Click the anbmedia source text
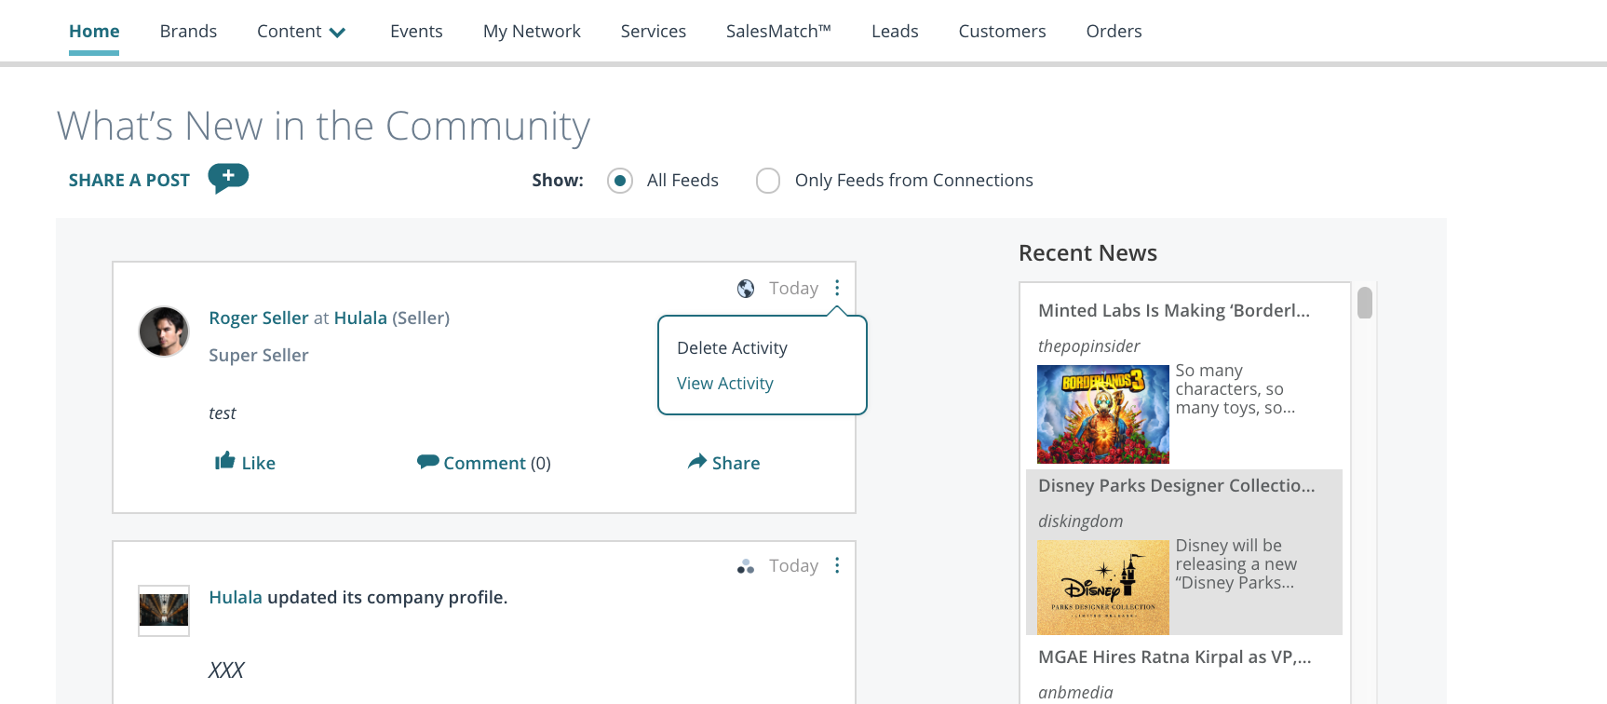Screen dimensions: 1607x704 (x=1075, y=693)
